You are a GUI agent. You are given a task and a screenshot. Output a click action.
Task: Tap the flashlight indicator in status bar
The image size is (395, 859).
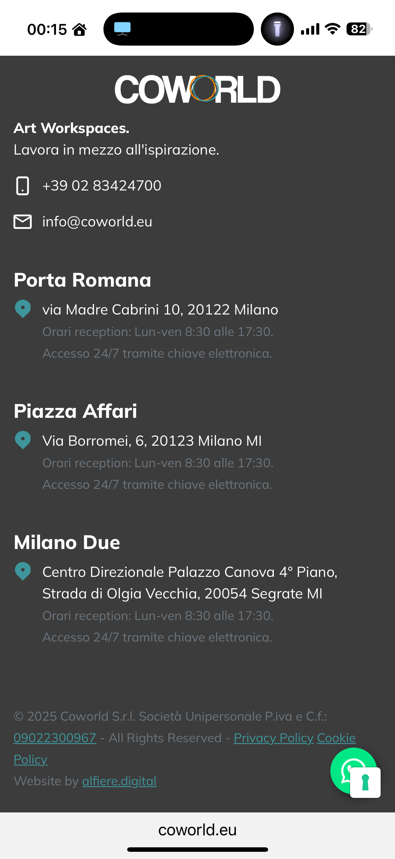click(277, 29)
